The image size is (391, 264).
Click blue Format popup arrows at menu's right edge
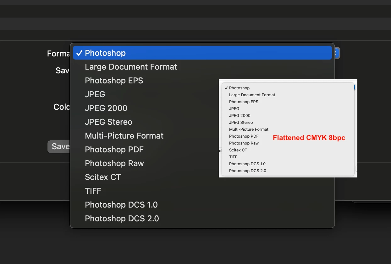[337, 53]
